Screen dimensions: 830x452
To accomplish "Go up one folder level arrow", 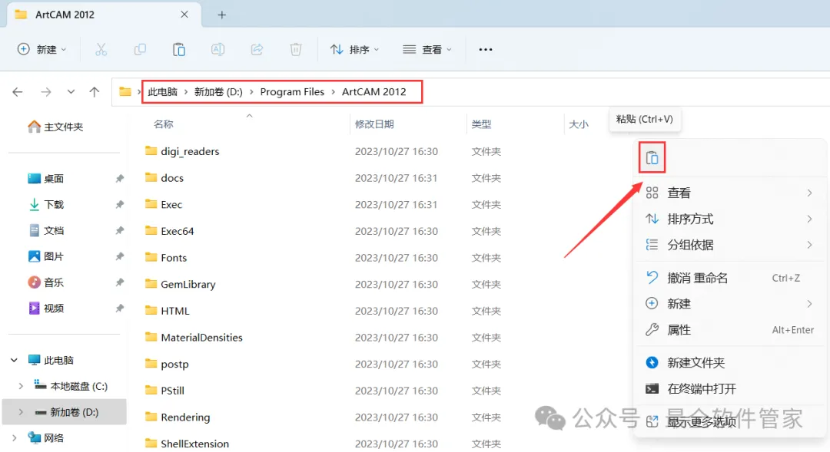I will [x=95, y=92].
